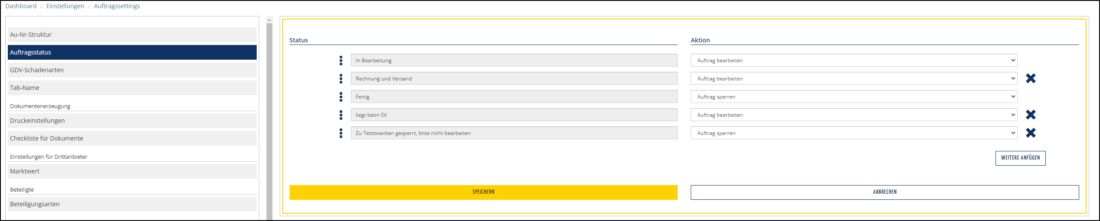Select GDV-Schadenarten in the sidebar
Image resolution: width=1100 pixels, height=221 pixels.
[132, 70]
